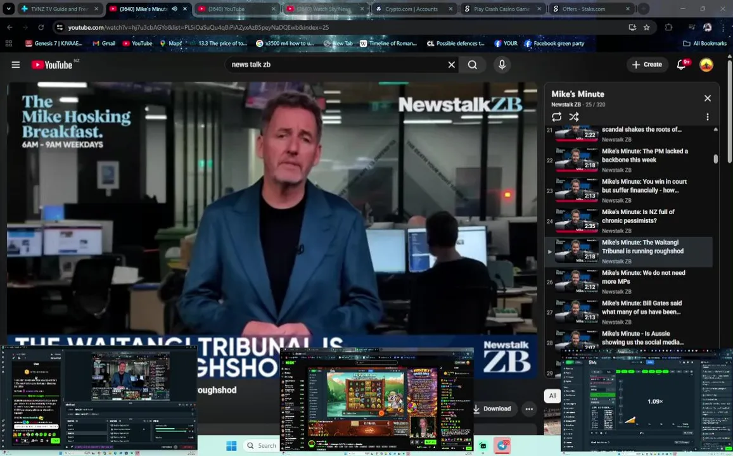This screenshot has width=733, height=456.
Task: Open the YouTube guide hamburger menu
Action: click(x=15, y=65)
